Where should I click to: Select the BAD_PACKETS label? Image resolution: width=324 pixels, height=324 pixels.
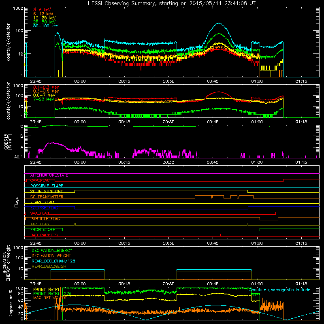44,235
